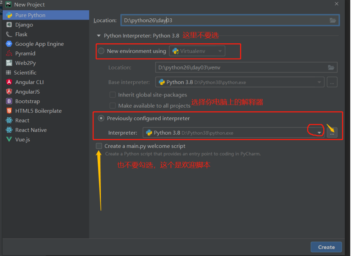This screenshot has width=351, height=256.
Task: Choose the HTML5 Boilerplate project type
Action: [46, 111]
